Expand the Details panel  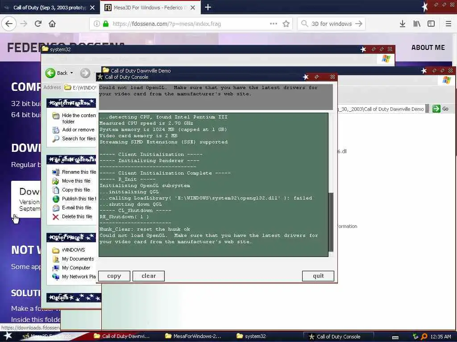[x=74, y=297]
